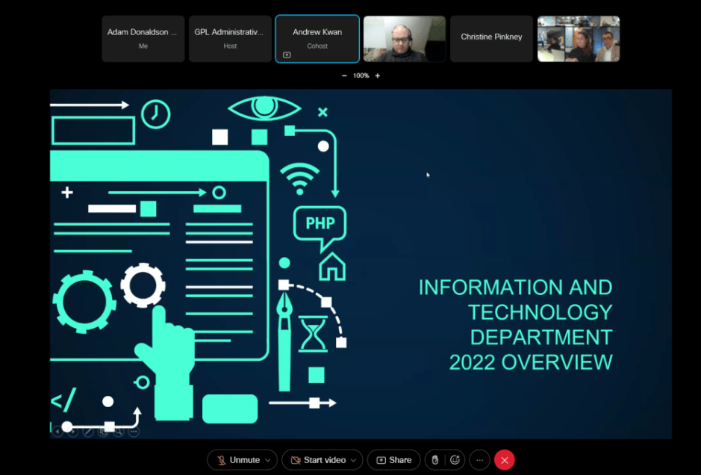Go to next slide arrow on presentation

click(73, 431)
